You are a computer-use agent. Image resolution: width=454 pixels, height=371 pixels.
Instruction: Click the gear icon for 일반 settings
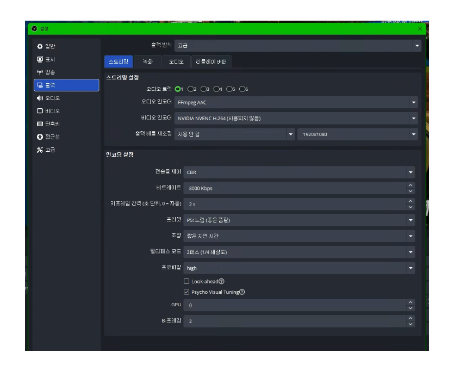[x=40, y=47]
